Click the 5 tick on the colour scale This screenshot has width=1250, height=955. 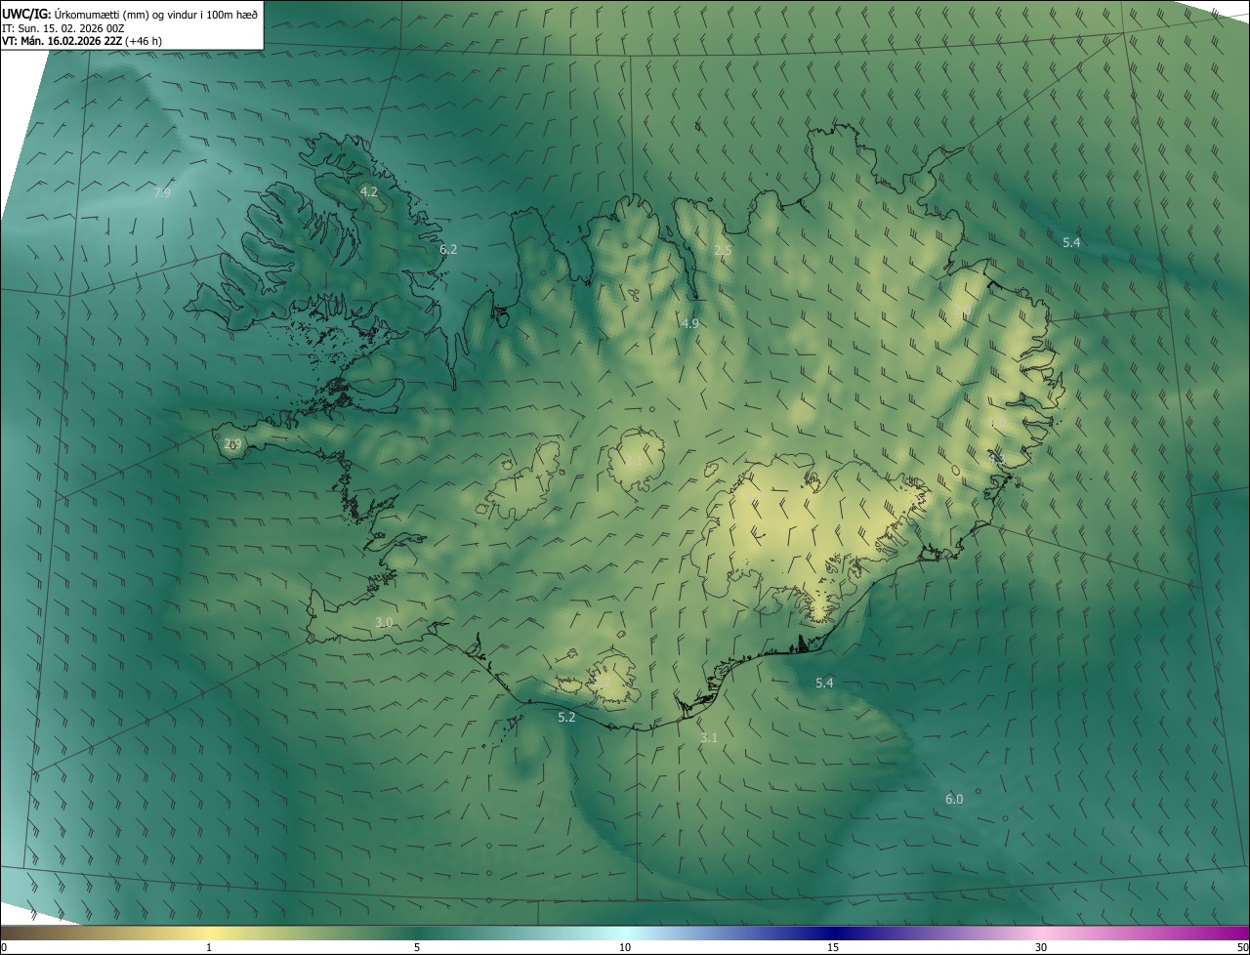click(417, 947)
